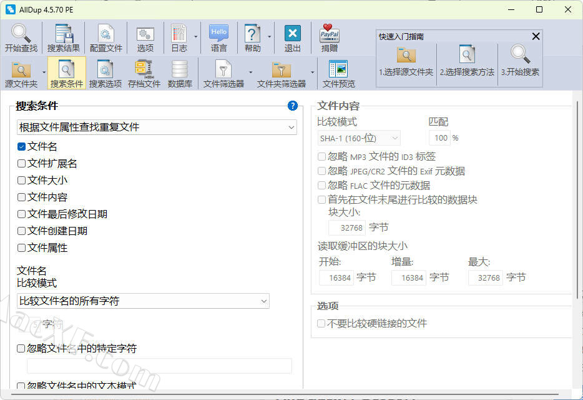Click the blue help icon beside 搜索条件
The width and height of the screenshot is (583, 400).
(x=293, y=106)
